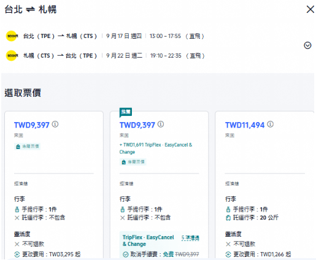Screen dimensions: 316x260
Task: Click change fee TWD1,266 text
Action: tap(262, 254)
